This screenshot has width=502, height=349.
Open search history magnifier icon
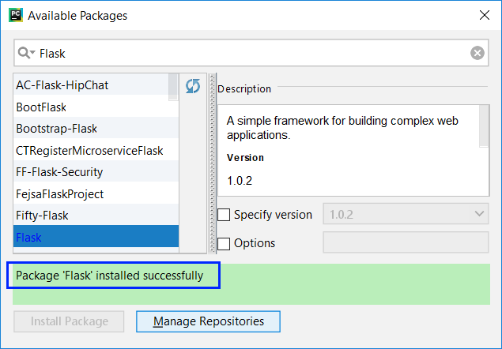point(27,54)
